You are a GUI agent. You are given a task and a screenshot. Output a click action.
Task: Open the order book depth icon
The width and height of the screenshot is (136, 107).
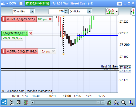(x=26, y=103)
